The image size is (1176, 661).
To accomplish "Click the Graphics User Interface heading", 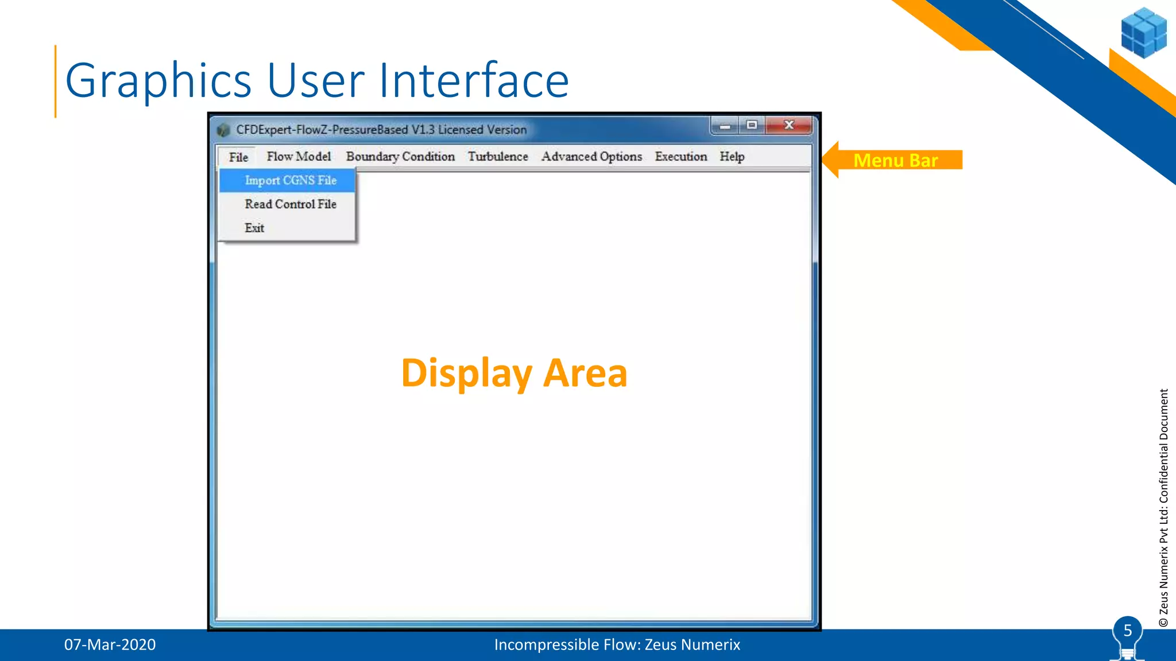I will click(x=317, y=80).
